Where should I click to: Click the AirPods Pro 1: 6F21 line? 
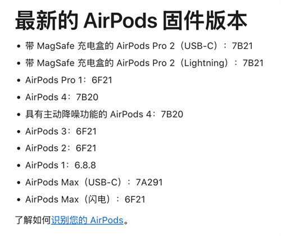pos(69,80)
